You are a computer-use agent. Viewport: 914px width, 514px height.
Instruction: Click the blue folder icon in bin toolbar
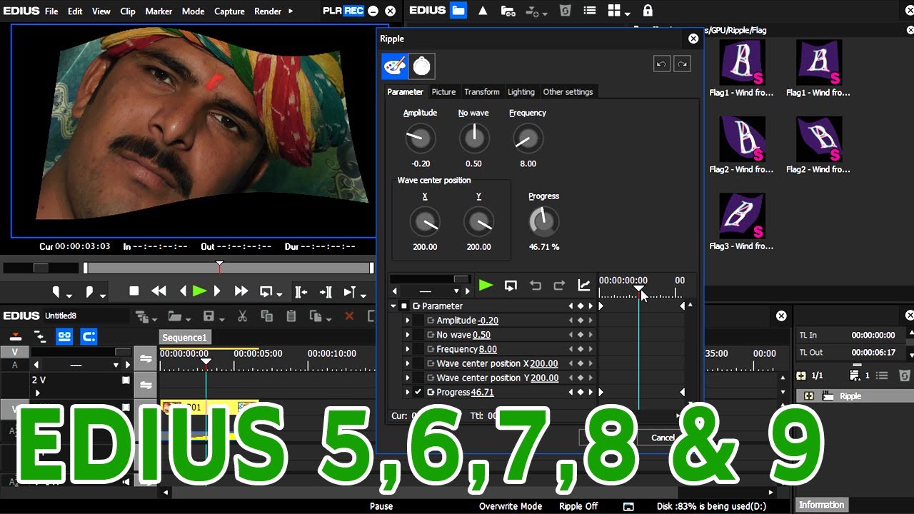(x=458, y=11)
